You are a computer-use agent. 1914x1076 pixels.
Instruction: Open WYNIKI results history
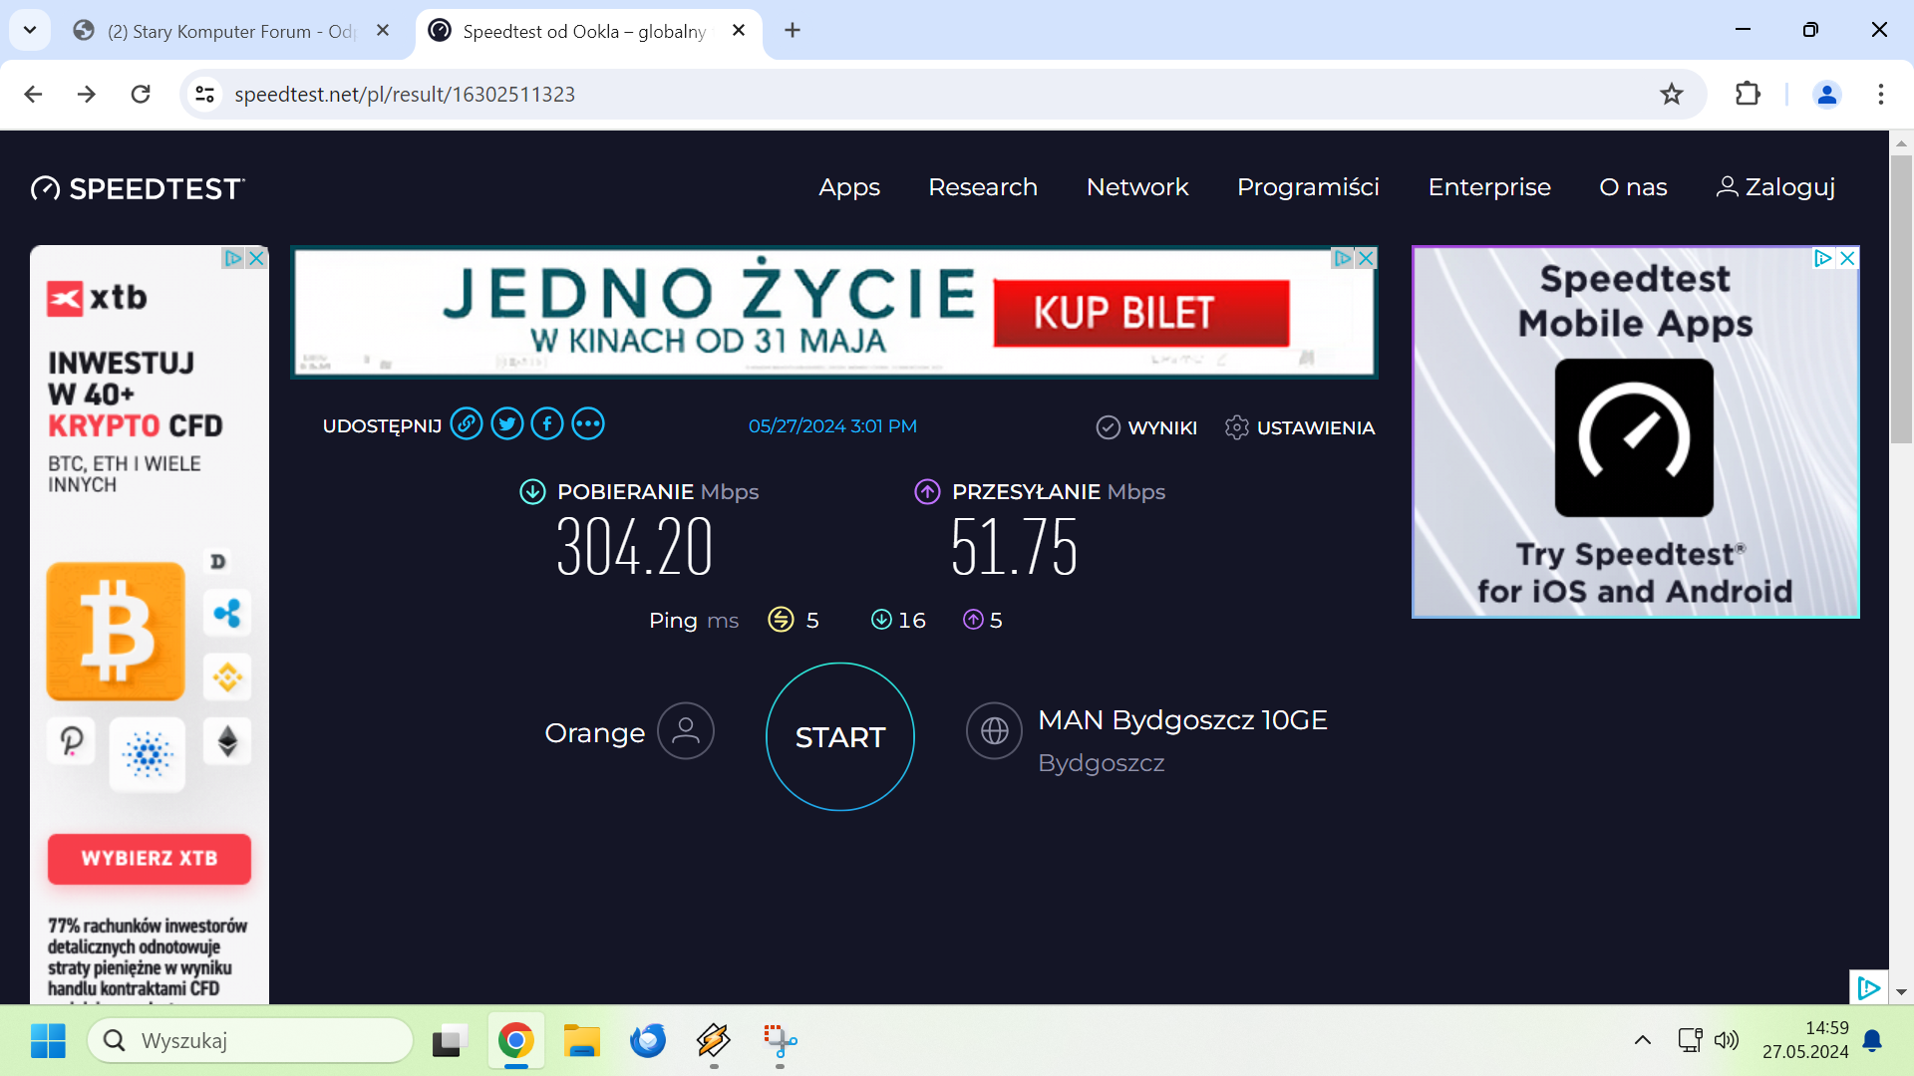click(1146, 427)
